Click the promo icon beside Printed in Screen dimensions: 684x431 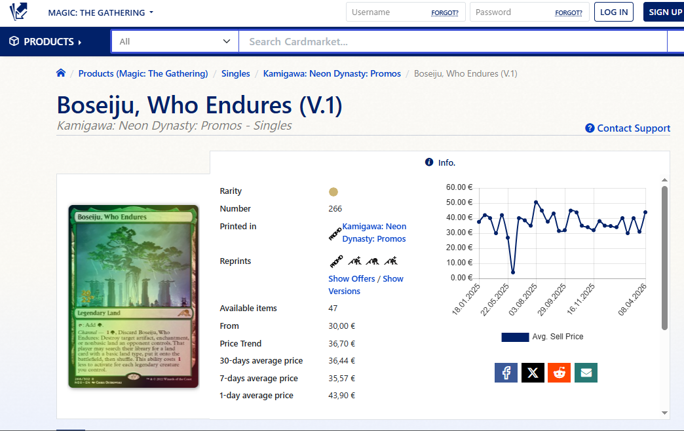click(335, 234)
